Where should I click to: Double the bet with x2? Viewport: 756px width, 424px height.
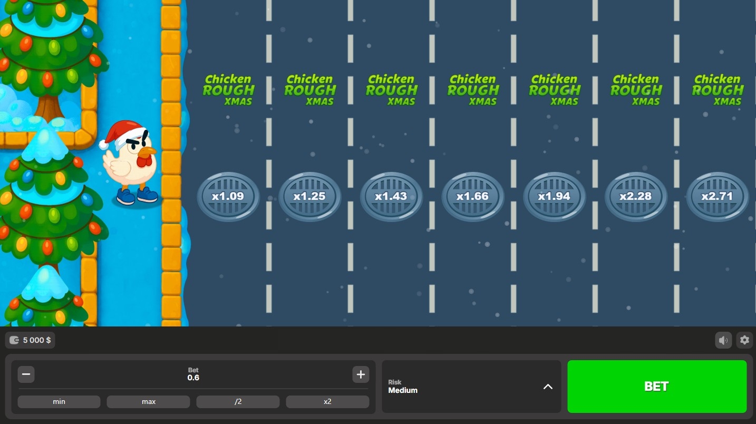coord(327,402)
